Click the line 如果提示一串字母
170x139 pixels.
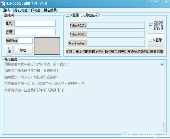click(x=31, y=77)
